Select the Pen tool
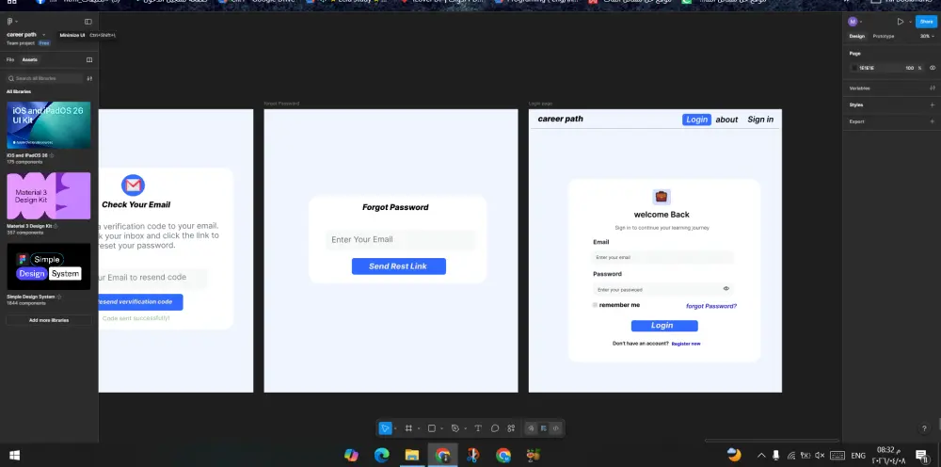 tap(455, 428)
